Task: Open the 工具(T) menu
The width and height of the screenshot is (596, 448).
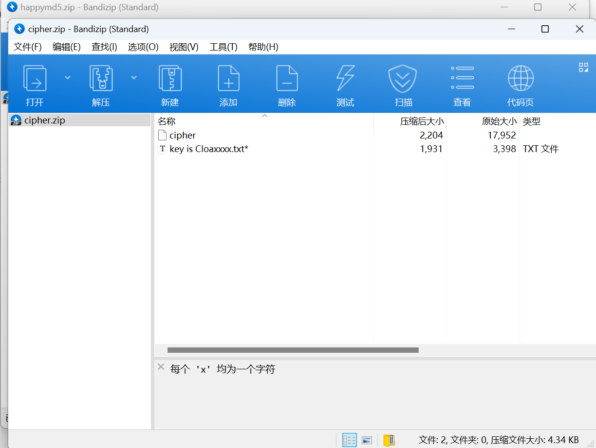Action: (x=223, y=47)
